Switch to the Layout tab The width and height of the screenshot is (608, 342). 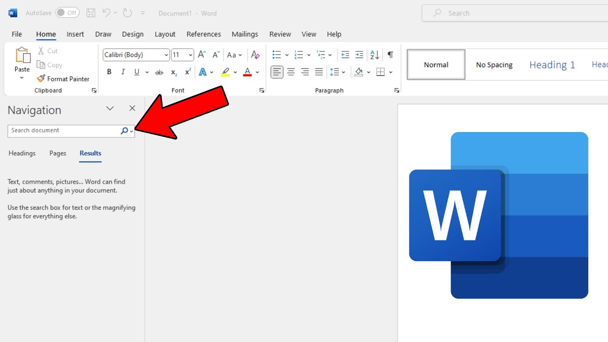[x=165, y=34]
